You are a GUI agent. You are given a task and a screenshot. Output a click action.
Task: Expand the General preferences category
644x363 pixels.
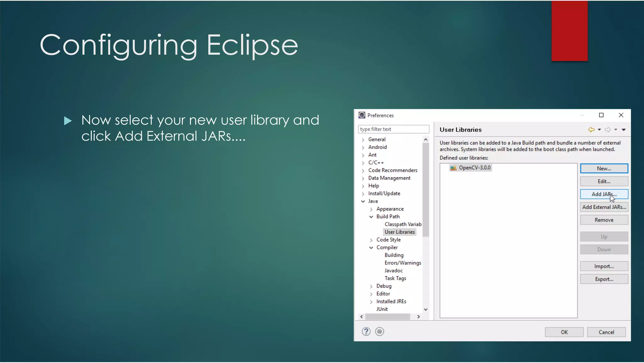click(363, 140)
